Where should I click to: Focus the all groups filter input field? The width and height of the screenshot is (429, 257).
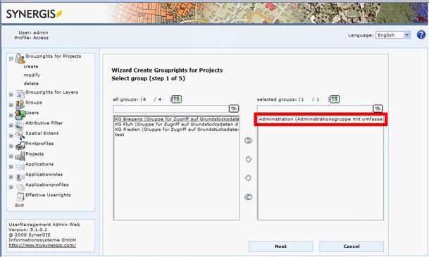click(x=170, y=109)
